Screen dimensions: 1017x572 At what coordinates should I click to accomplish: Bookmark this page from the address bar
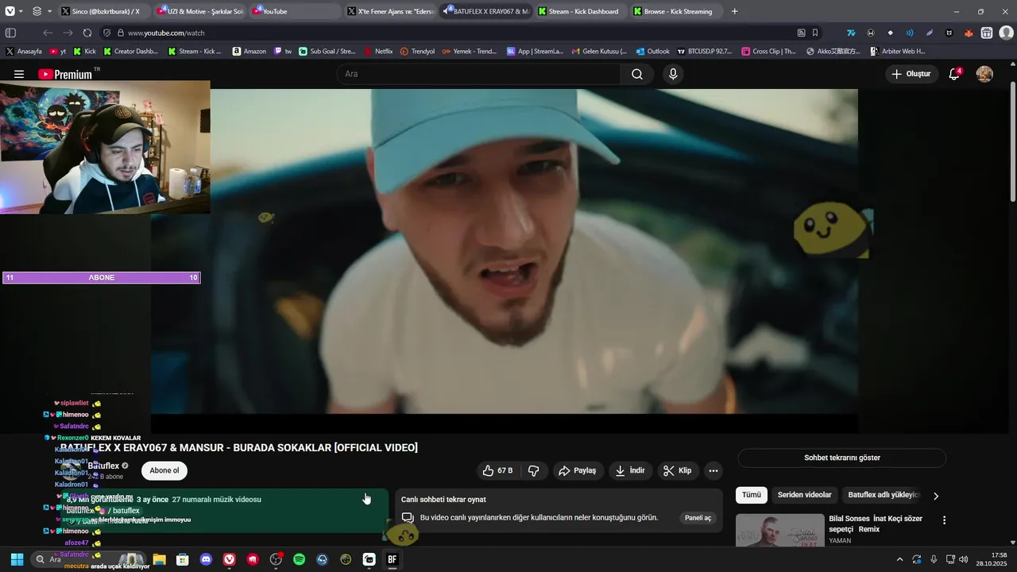pyautogui.click(x=815, y=33)
